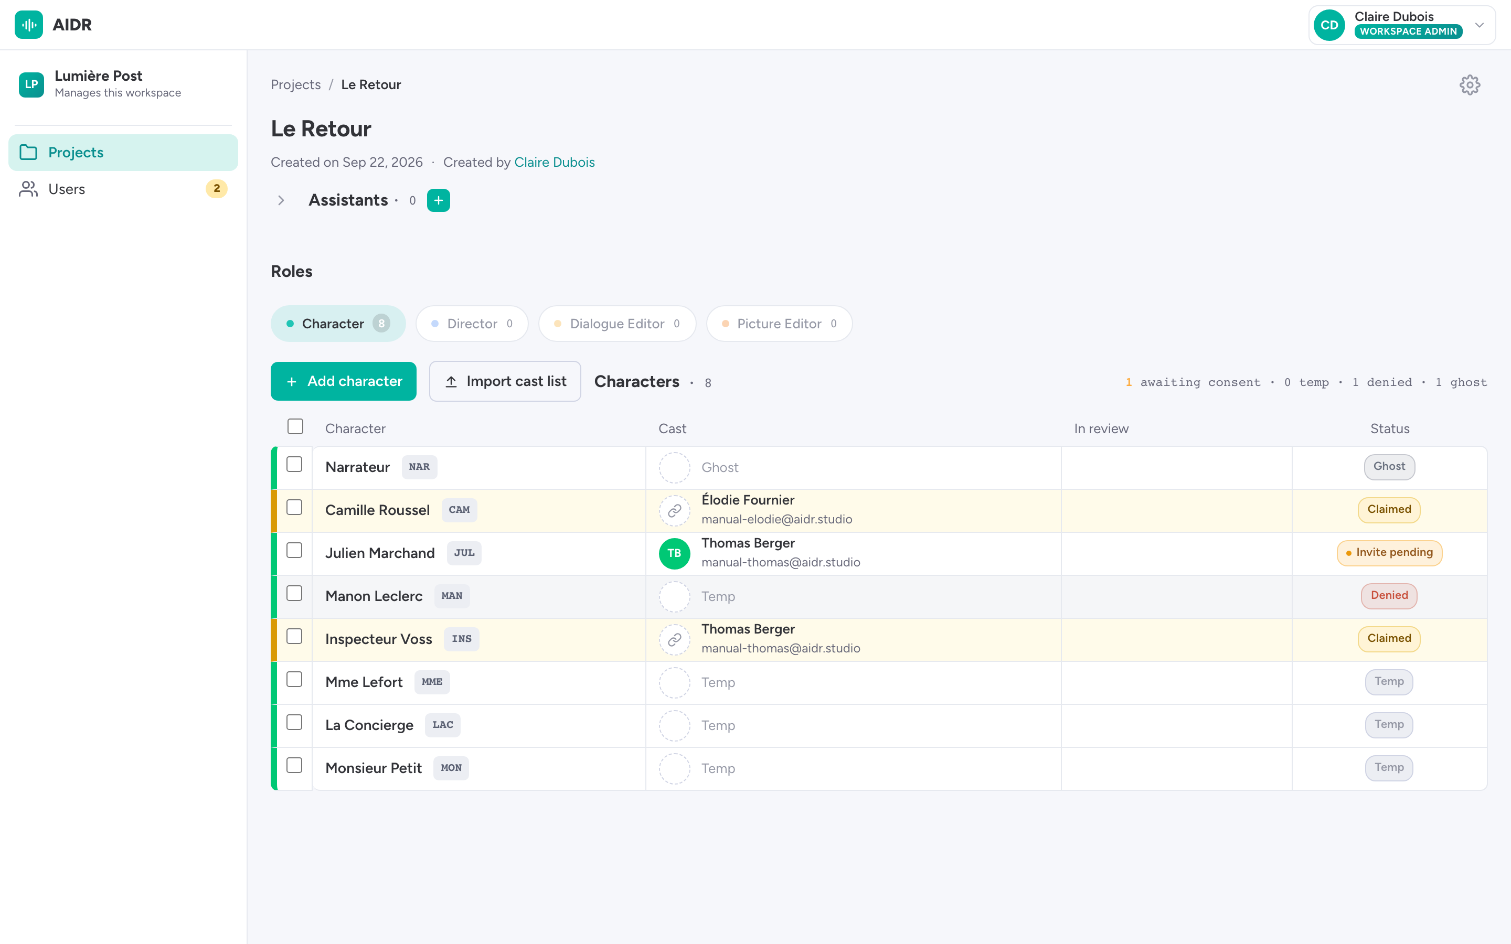Click the Lumière Post LP workspace badge
Screen dimensions: 1511x944
tap(31, 84)
